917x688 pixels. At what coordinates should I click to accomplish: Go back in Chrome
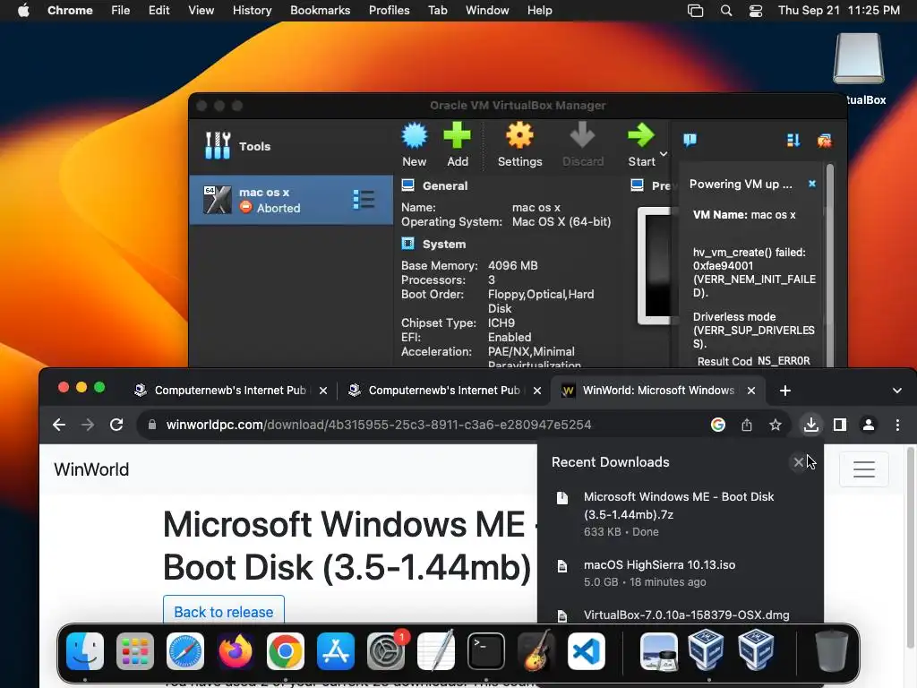58,425
